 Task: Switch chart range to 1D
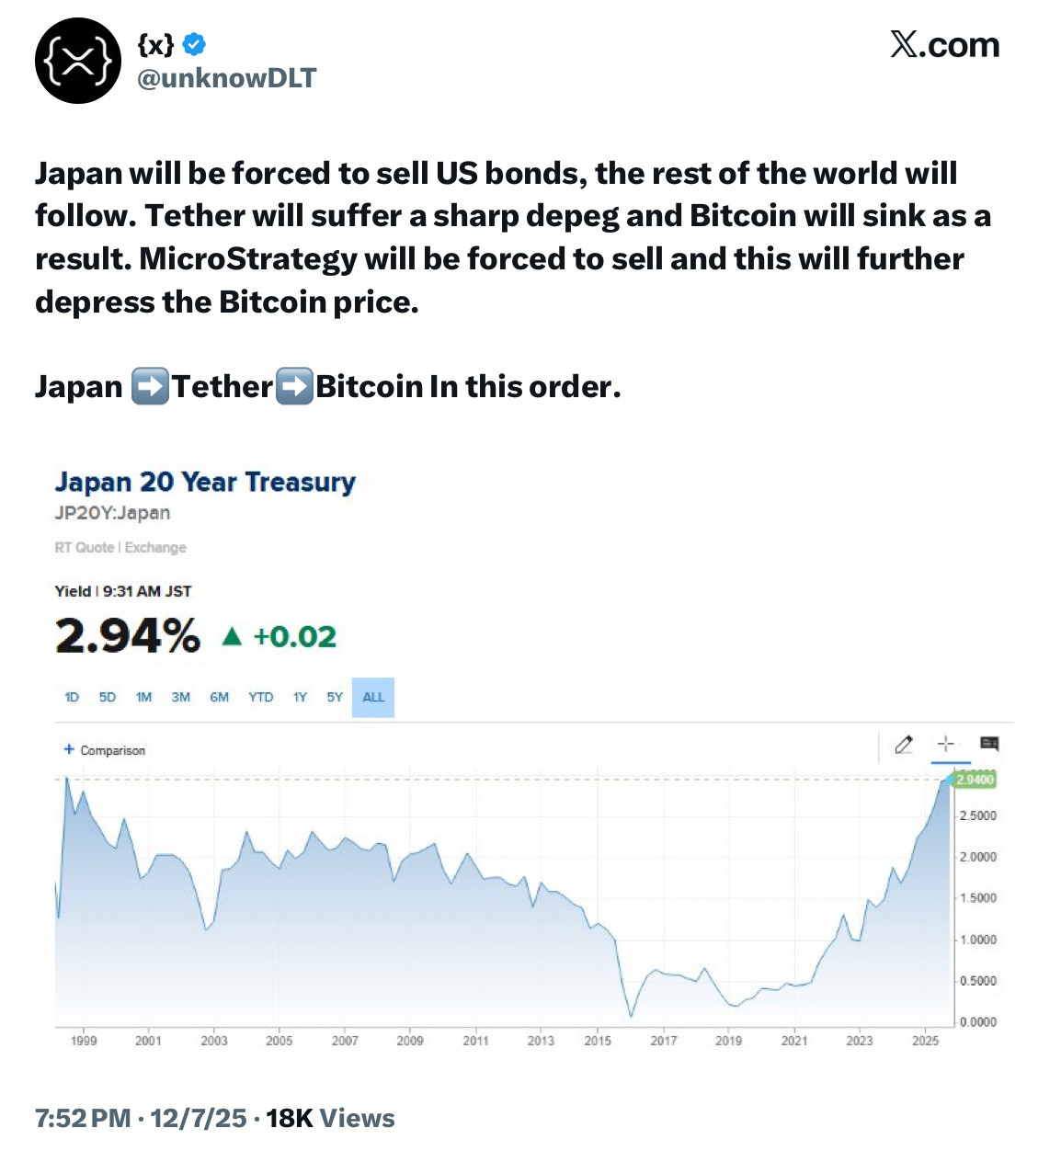point(72,697)
